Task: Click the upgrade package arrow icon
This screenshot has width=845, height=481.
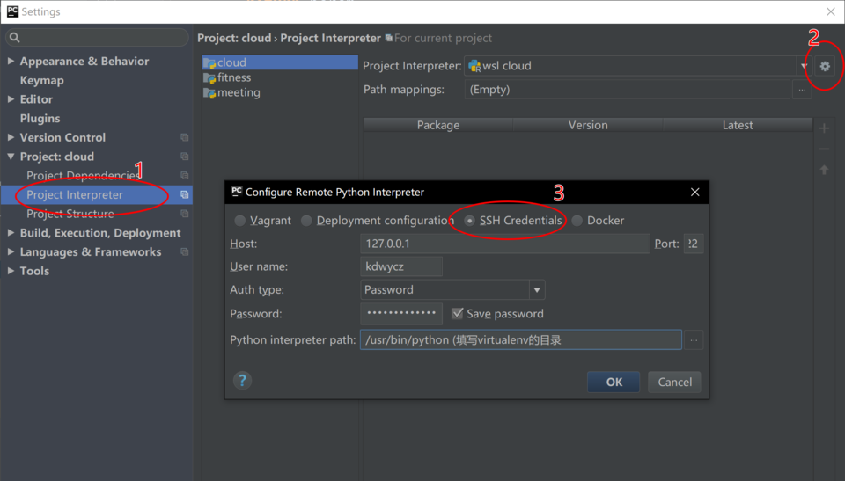Action: pos(824,171)
